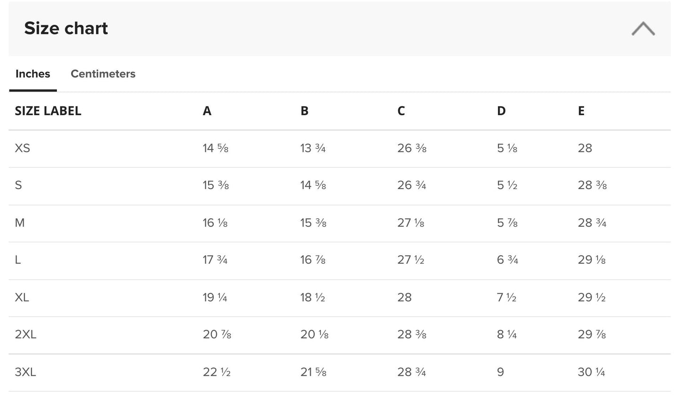Select the XS size label row
The width and height of the screenshot is (680, 403).
tap(23, 148)
